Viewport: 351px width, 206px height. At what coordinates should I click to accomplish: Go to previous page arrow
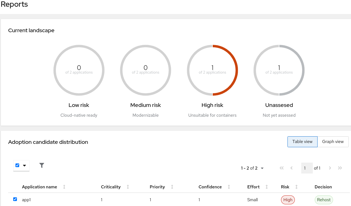point(291,168)
